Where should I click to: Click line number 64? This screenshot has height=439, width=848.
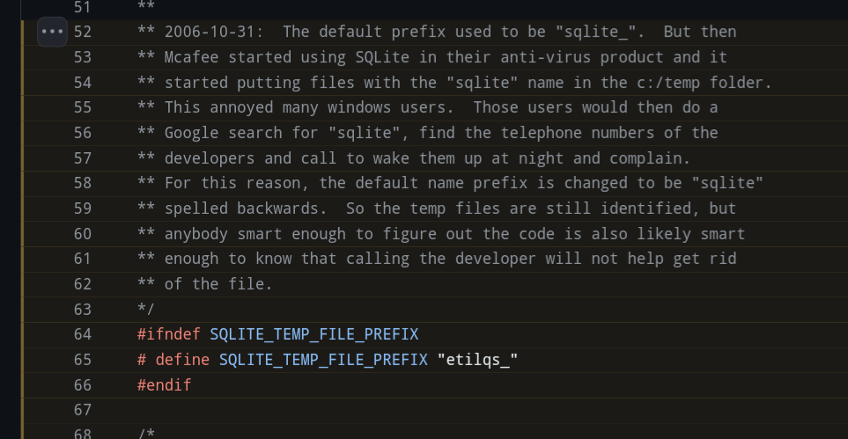[x=83, y=334]
